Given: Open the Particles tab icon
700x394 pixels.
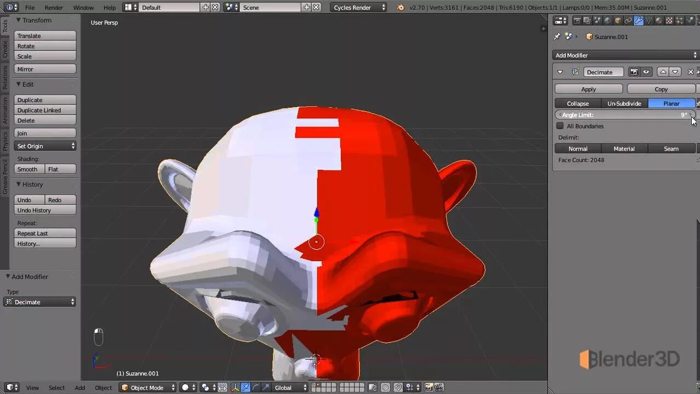Looking at the screenshot, I should pyautogui.click(x=679, y=20).
